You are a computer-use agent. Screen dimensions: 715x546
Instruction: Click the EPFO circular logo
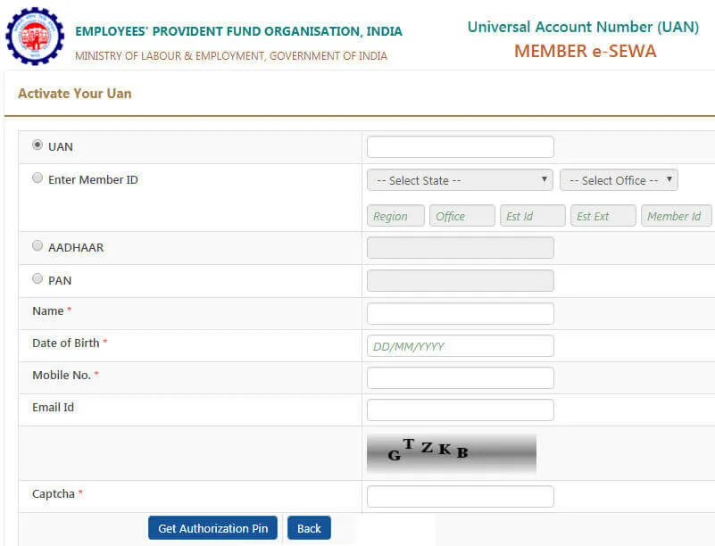point(35,37)
